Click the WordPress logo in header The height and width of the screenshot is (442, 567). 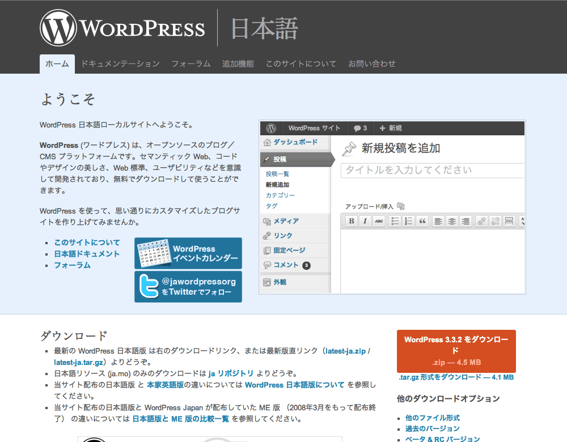point(122,28)
